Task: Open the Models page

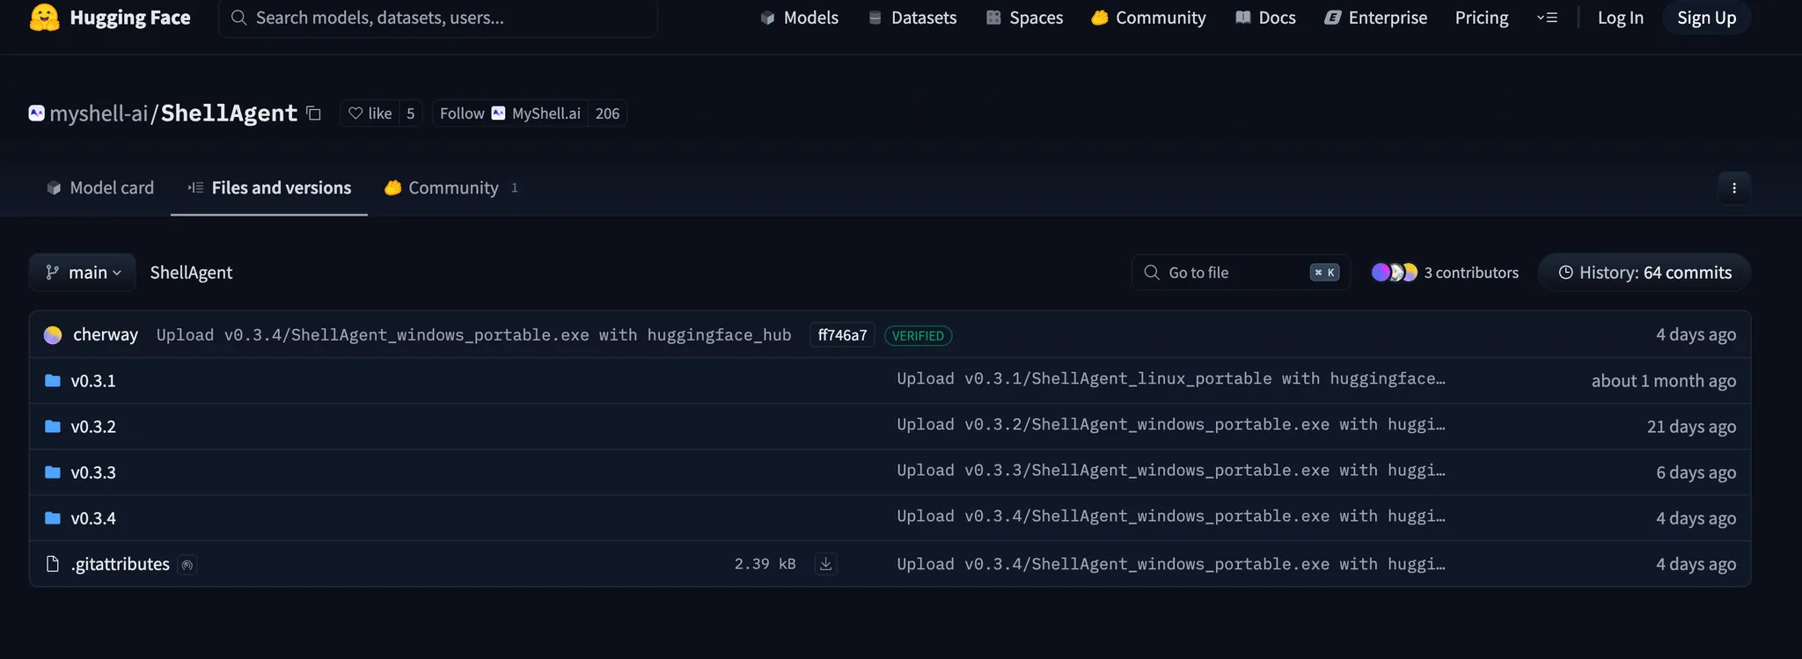Action: [x=799, y=18]
